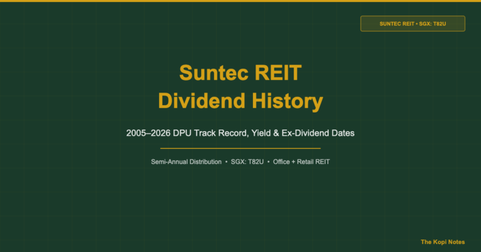481x252 pixels.
Task: Click 'The Kopi Notes' brand label
Action: (x=443, y=242)
